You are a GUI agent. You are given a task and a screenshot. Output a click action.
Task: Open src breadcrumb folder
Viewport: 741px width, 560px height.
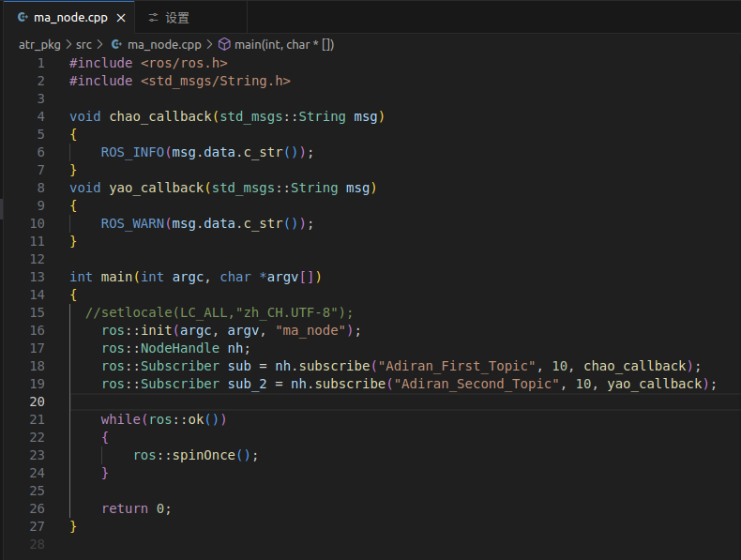83,45
